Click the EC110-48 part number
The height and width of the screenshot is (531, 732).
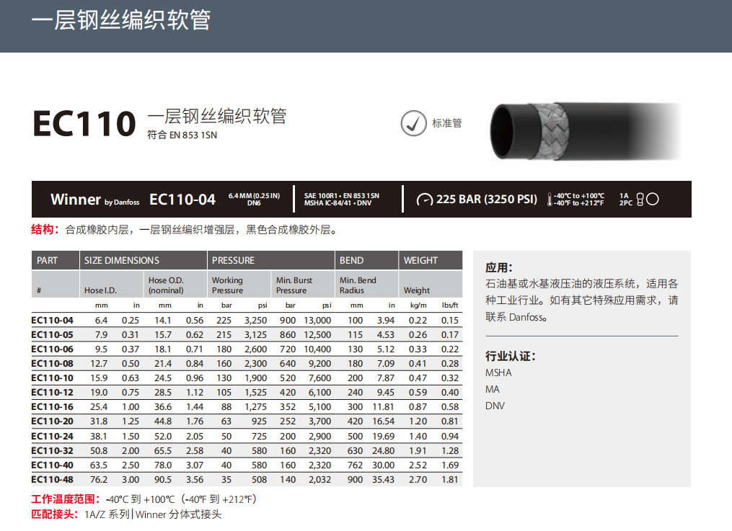pyautogui.click(x=53, y=479)
